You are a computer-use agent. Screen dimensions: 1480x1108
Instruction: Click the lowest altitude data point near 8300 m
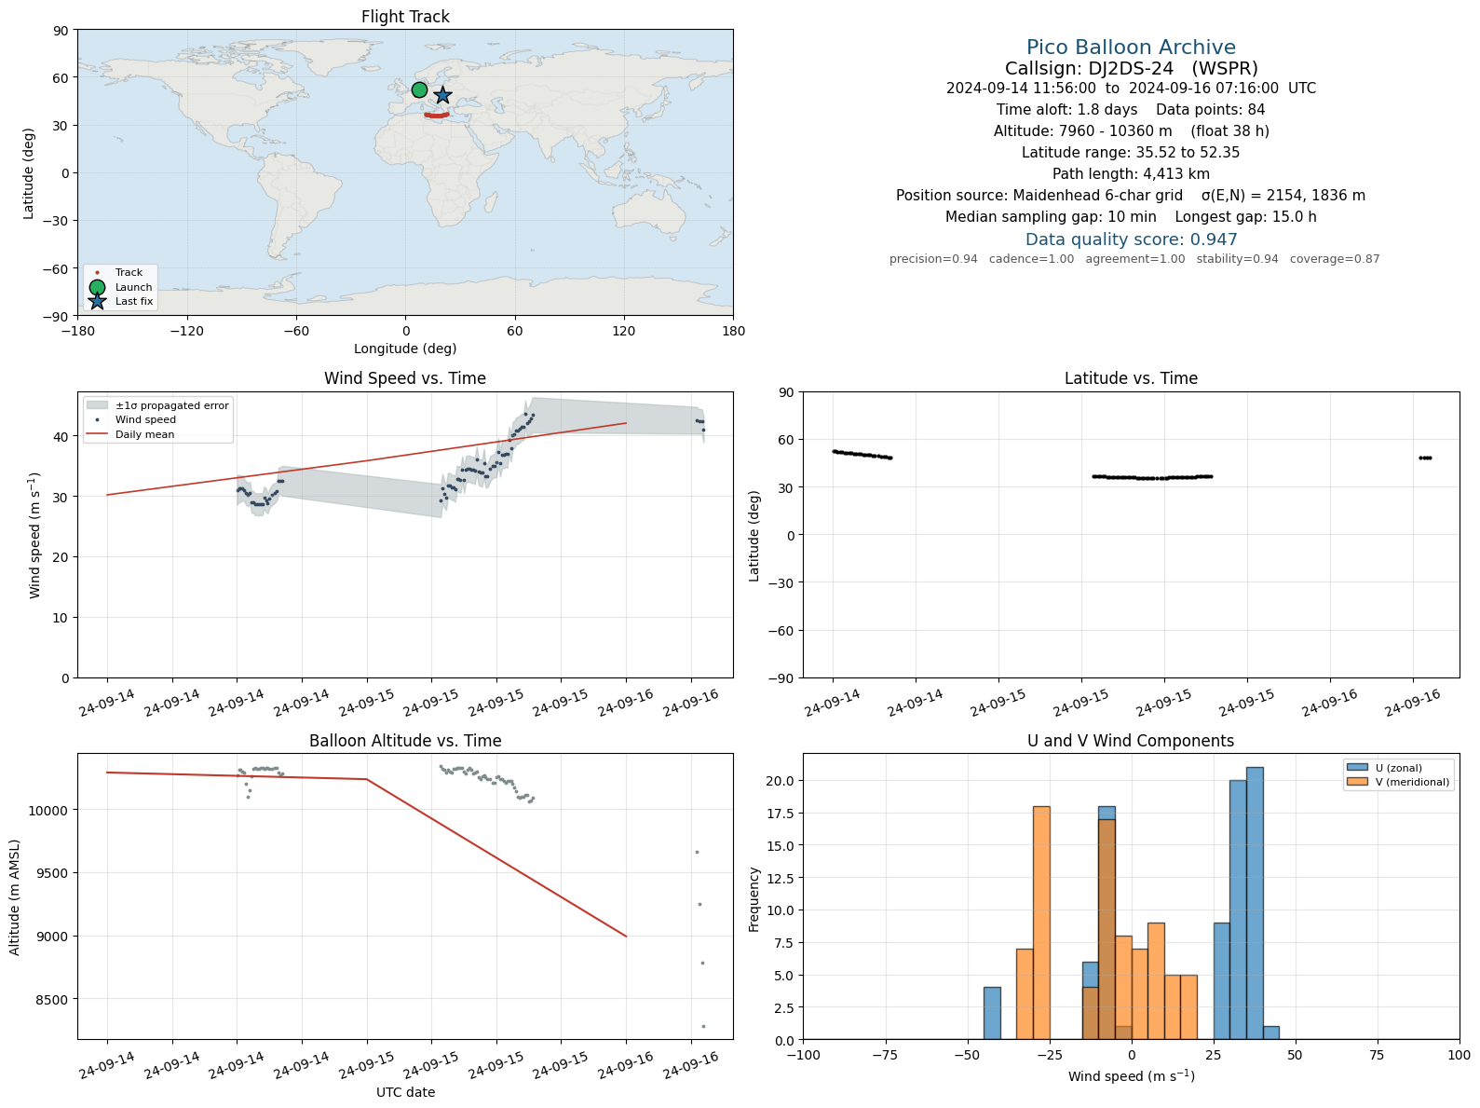[x=703, y=1026]
